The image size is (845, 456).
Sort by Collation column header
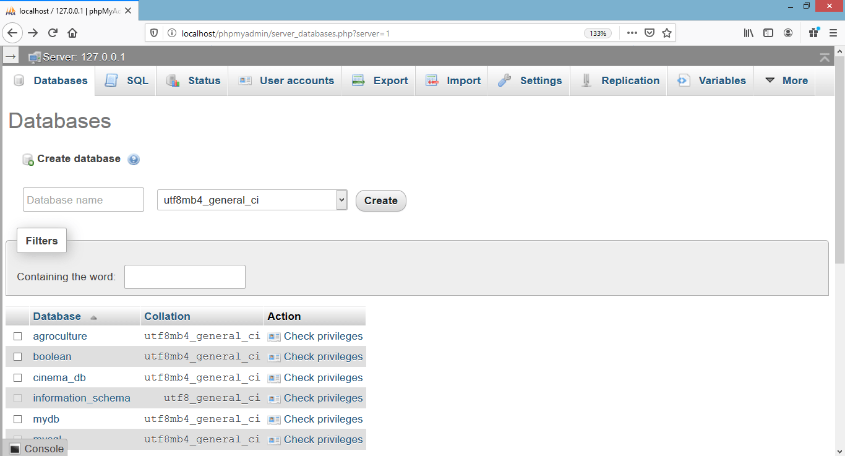tap(167, 316)
